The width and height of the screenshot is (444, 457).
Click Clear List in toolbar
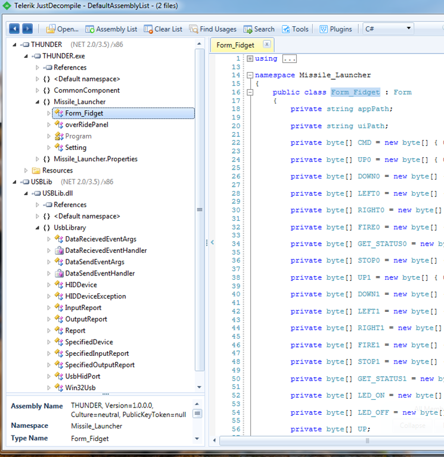click(163, 29)
